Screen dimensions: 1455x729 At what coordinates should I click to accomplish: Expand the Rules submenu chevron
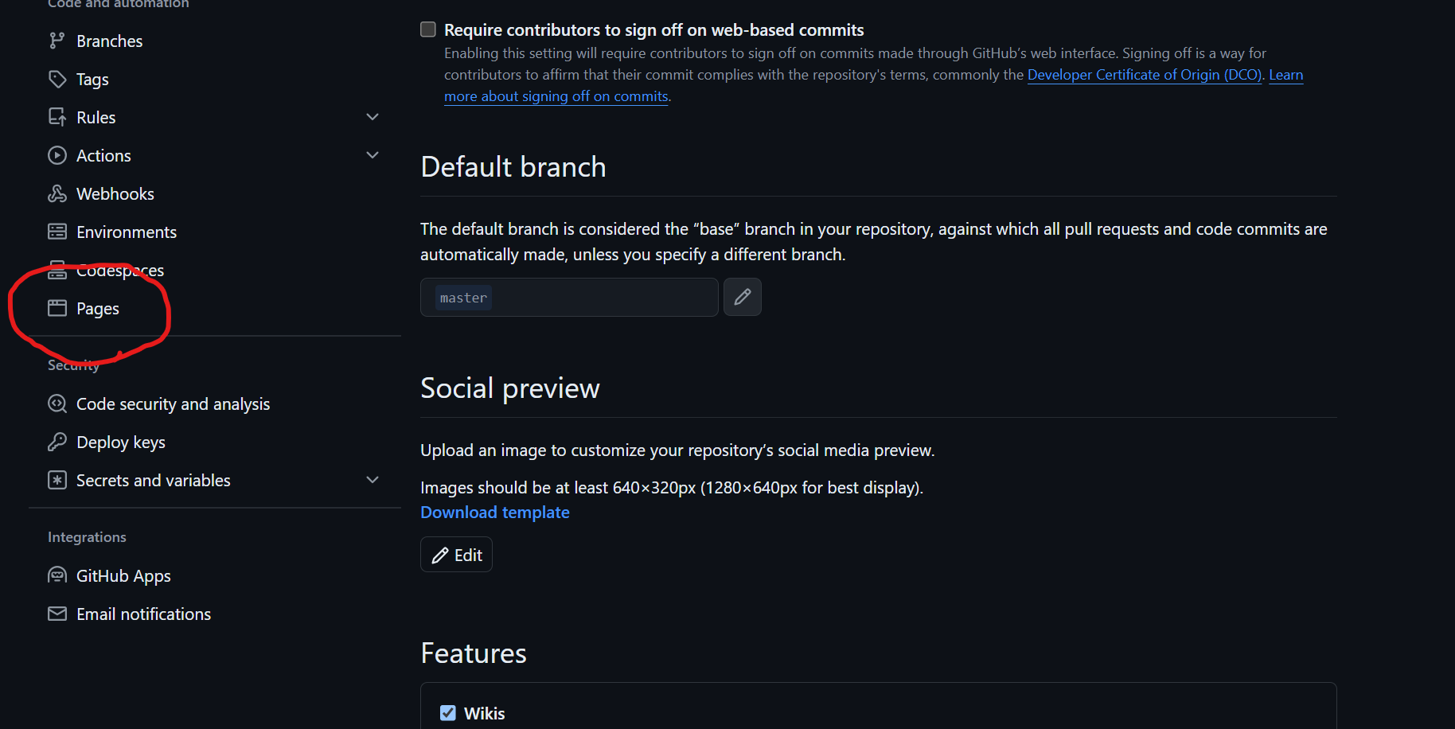(x=372, y=117)
